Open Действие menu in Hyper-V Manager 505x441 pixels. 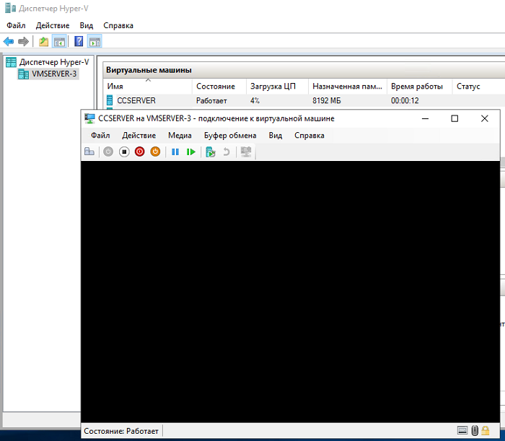[x=53, y=25]
